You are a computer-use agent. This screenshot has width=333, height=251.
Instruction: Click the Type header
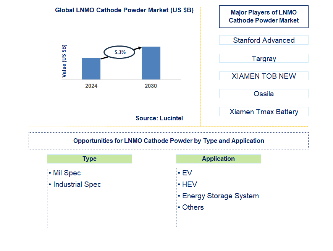pyautogui.click(x=89, y=159)
